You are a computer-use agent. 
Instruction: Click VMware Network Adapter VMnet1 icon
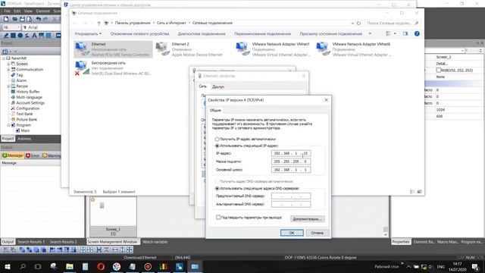point(242,49)
